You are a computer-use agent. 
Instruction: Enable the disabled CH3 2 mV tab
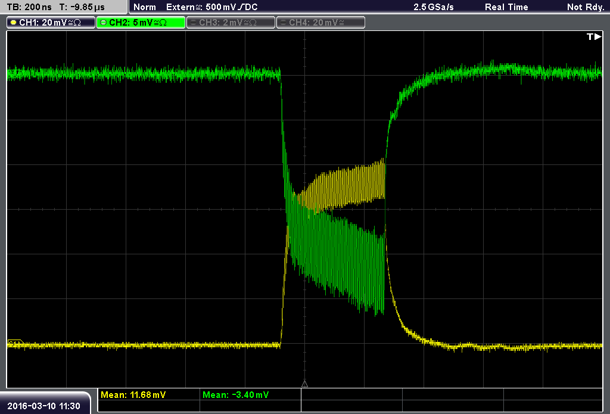231,23
